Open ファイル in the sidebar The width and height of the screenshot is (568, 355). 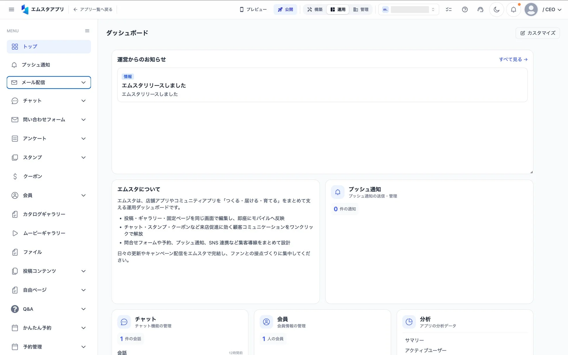49,252
